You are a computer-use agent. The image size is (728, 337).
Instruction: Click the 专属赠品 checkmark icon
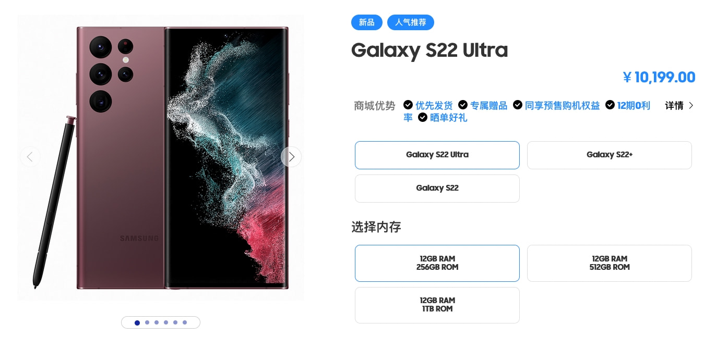pyautogui.click(x=463, y=105)
